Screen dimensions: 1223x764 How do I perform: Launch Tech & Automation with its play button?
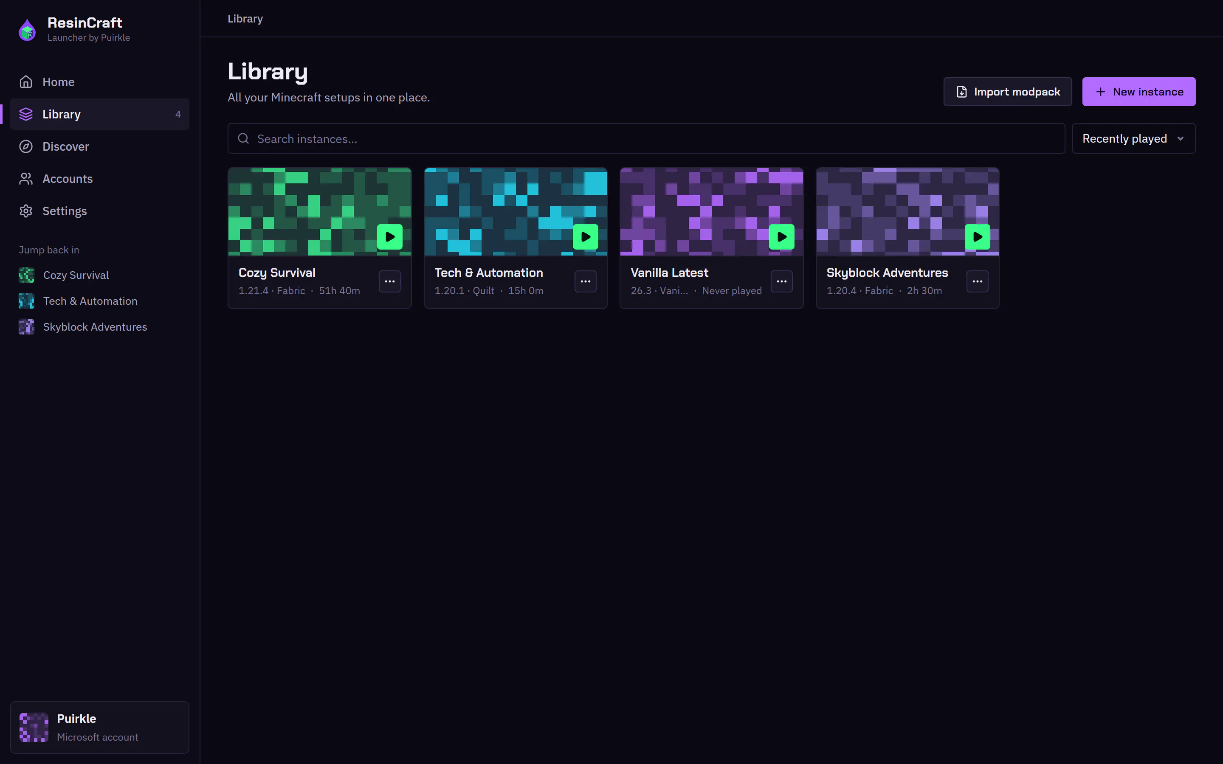[x=585, y=236]
